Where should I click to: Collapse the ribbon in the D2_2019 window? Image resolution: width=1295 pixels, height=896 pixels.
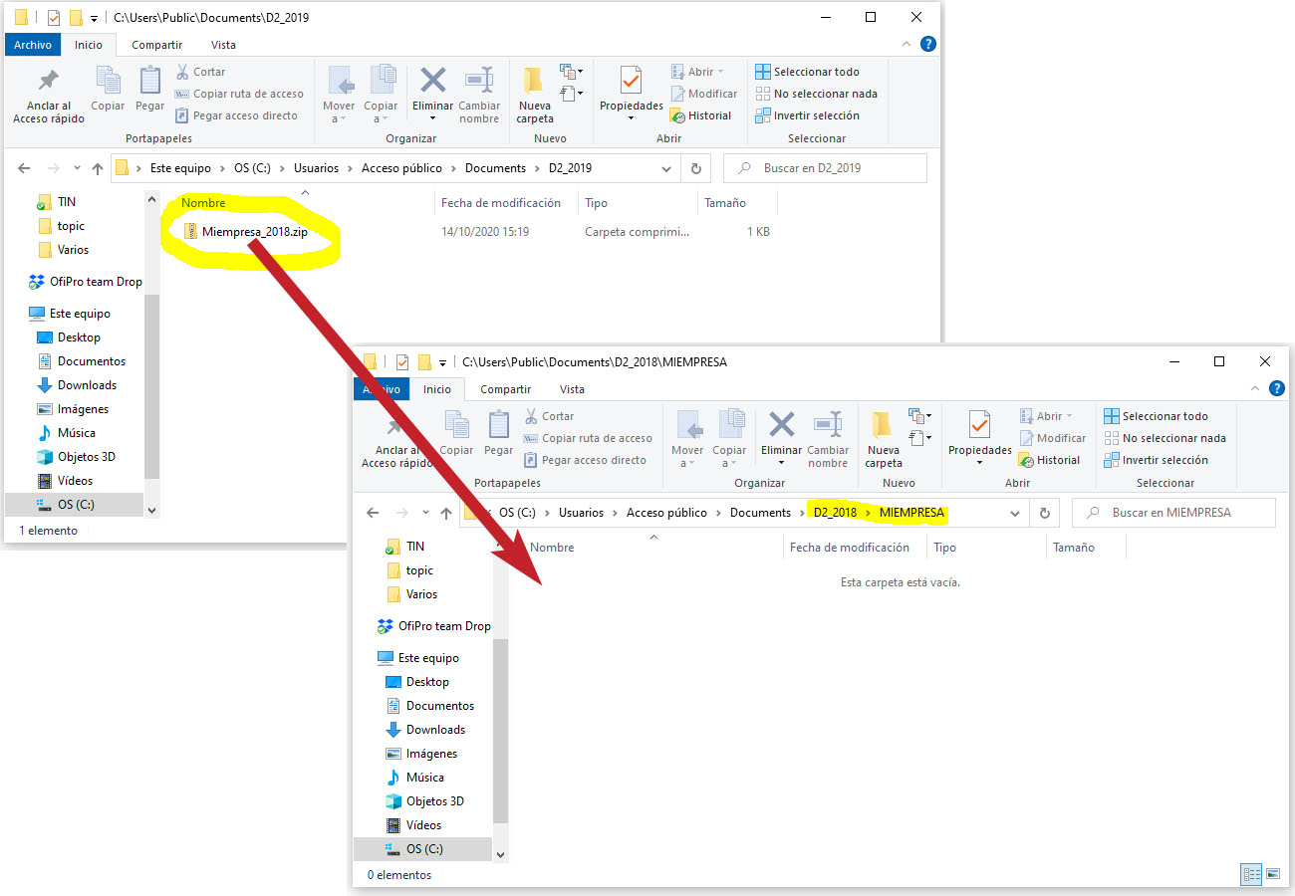(x=906, y=45)
